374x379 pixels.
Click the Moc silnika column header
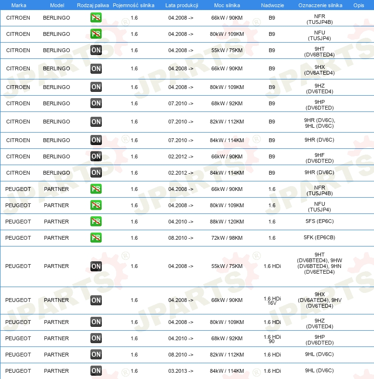(x=227, y=5)
